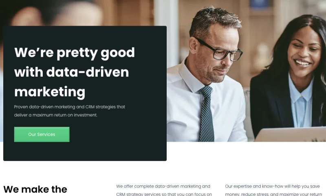Click the word "marketing" in the hero headline

[50, 92]
